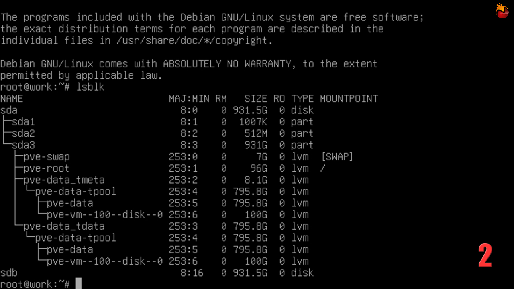Select the 1007K size value
This screenshot has height=289, width=514.
pos(253,122)
